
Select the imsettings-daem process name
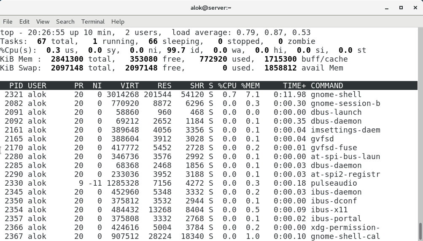[345, 130]
